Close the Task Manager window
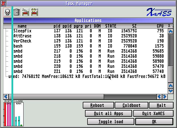Image resolution: width=177 pixels, height=128 pixels. [x=3, y=3]
